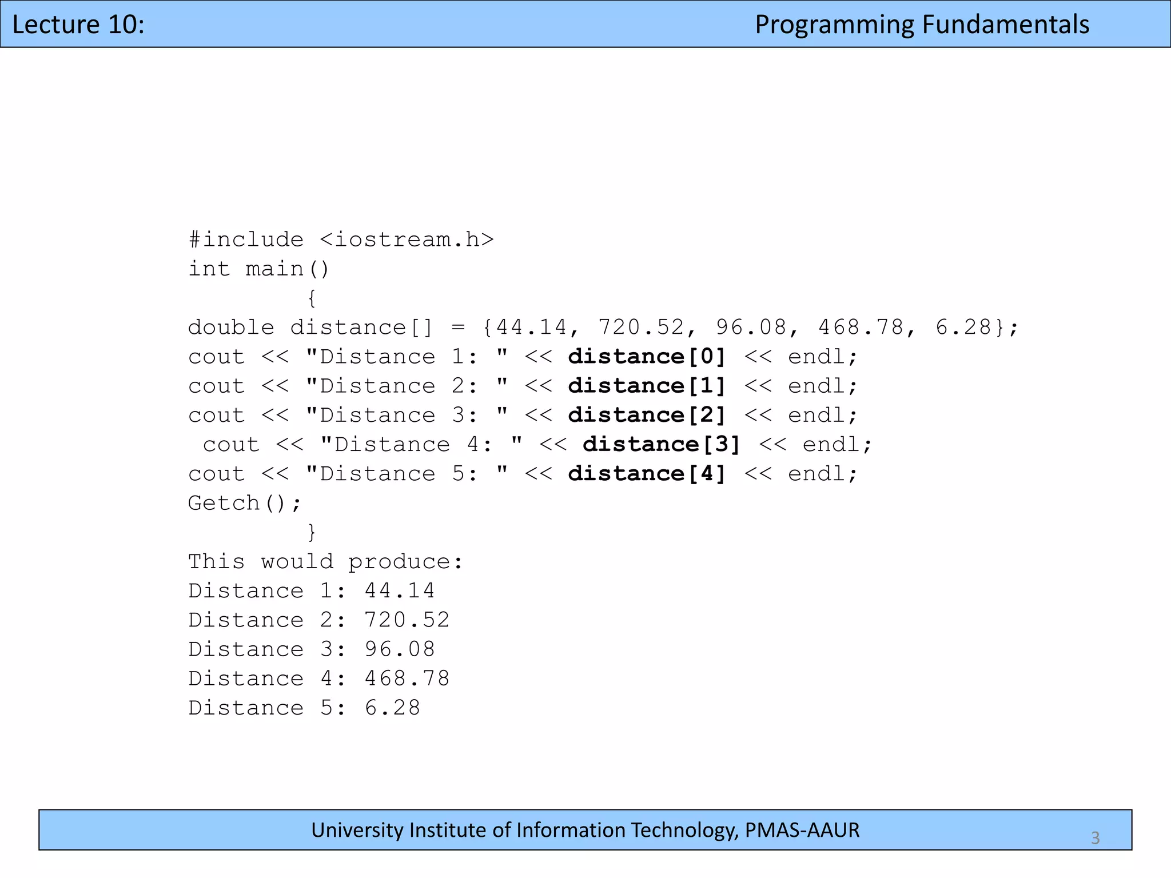This screenshot has width=1171, height=878.
Task: Click the 'double distance[]' array declaration line
Action: (x=604, y=327)
